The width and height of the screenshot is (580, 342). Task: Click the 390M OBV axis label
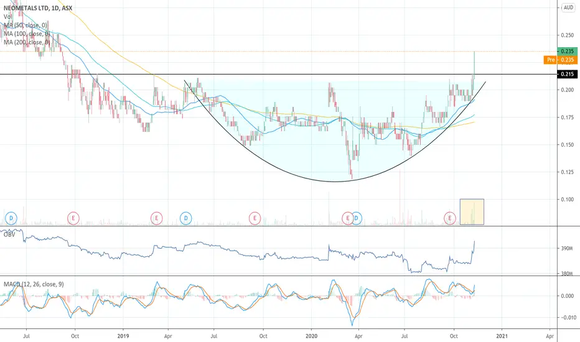(567, 249)
